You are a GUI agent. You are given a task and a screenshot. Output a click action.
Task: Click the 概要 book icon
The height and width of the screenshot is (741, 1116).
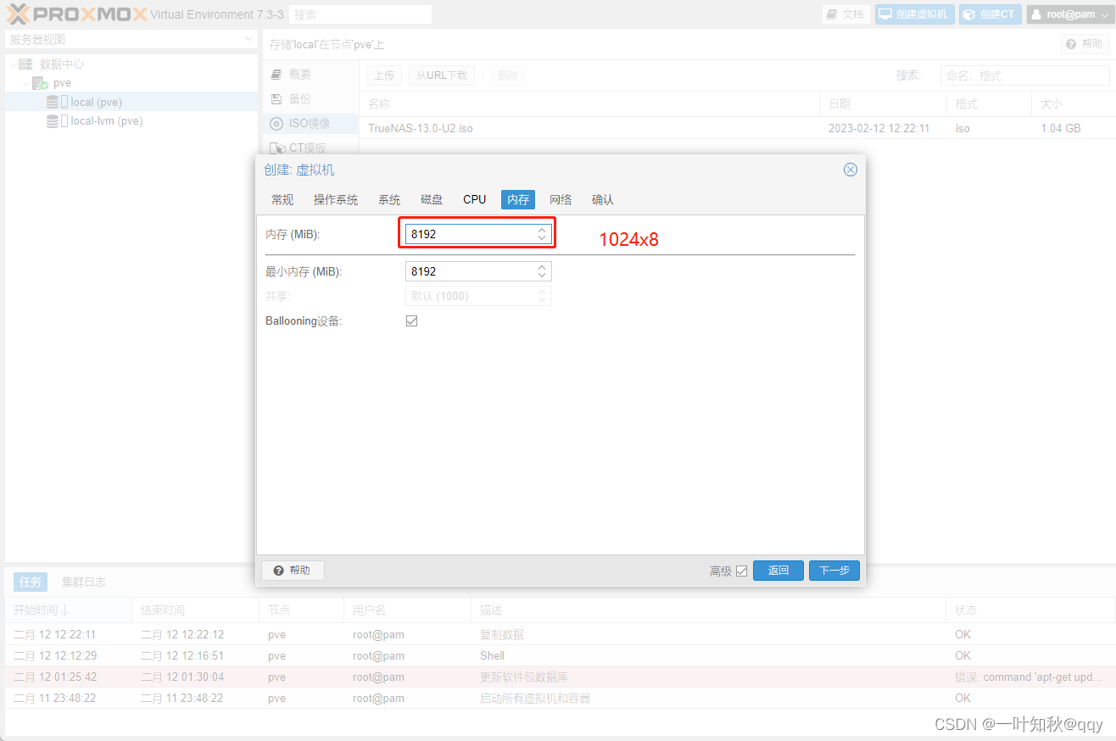coord(276,75)
